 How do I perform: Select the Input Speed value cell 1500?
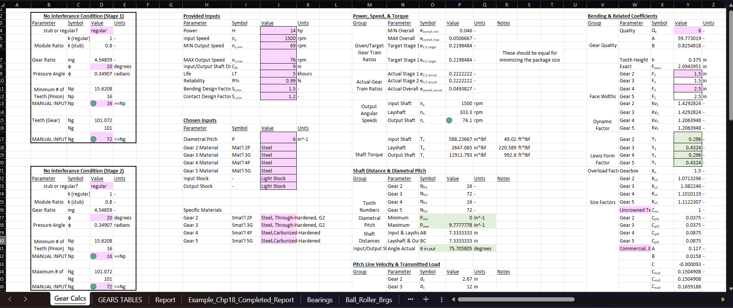point(278,38)
